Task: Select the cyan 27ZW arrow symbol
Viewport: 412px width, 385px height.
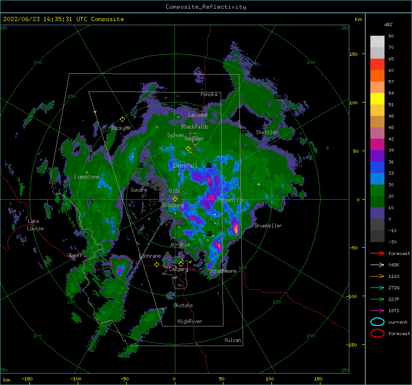Action: pos(377,287)
